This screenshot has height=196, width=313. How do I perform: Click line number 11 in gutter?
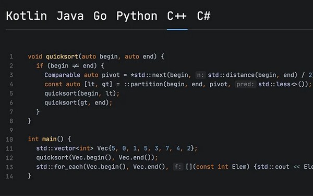point(9,148)
